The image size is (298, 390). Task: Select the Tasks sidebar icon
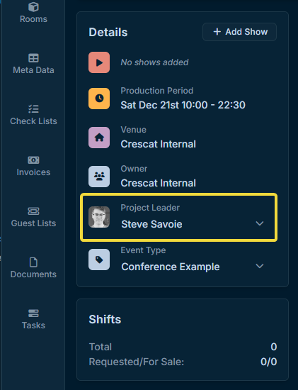point(33,313)
